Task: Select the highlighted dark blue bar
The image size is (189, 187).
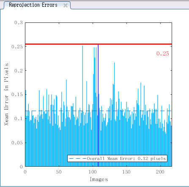Action: (x=98, y=105)
